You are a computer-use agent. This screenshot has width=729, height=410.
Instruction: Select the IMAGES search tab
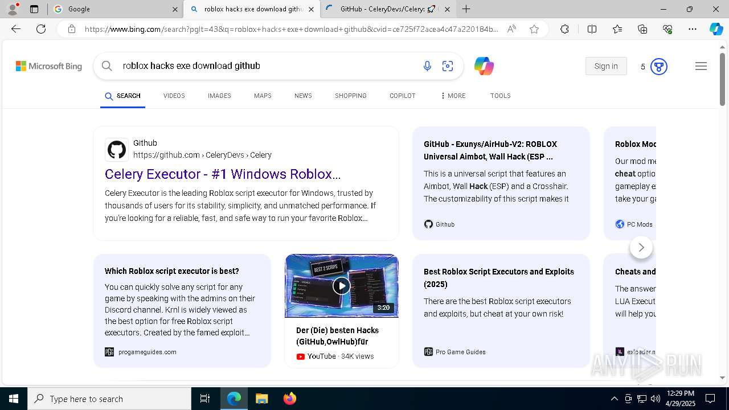click(x=219, y=96)
